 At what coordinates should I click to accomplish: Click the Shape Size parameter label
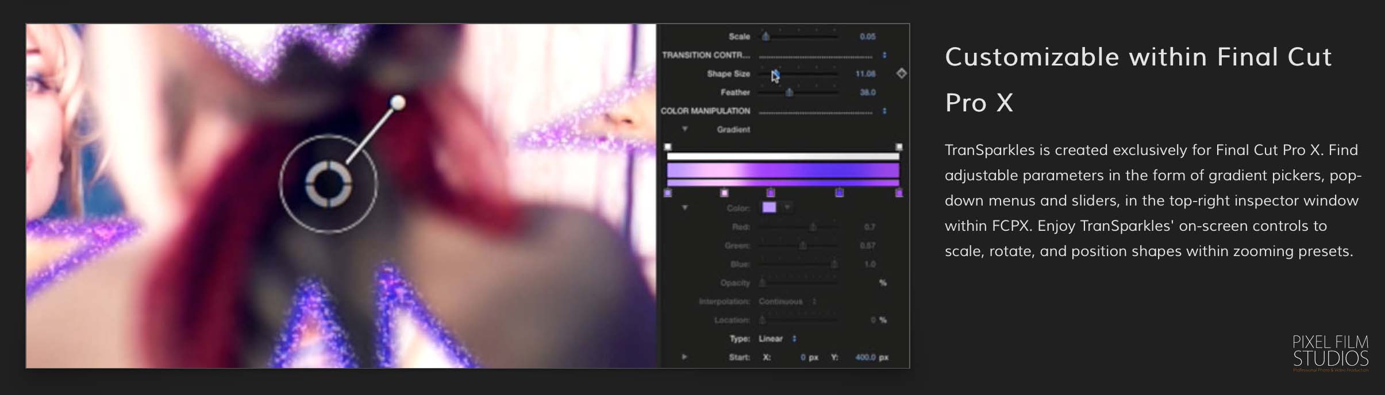pyautogui.click(x=728, y=73)
